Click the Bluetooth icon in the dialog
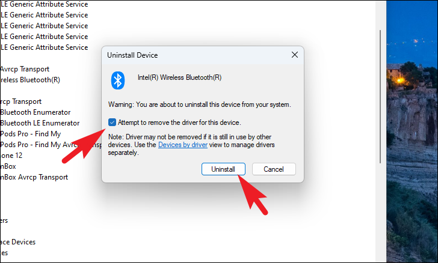This screenshot has width=438, height=263. (118, 80)
